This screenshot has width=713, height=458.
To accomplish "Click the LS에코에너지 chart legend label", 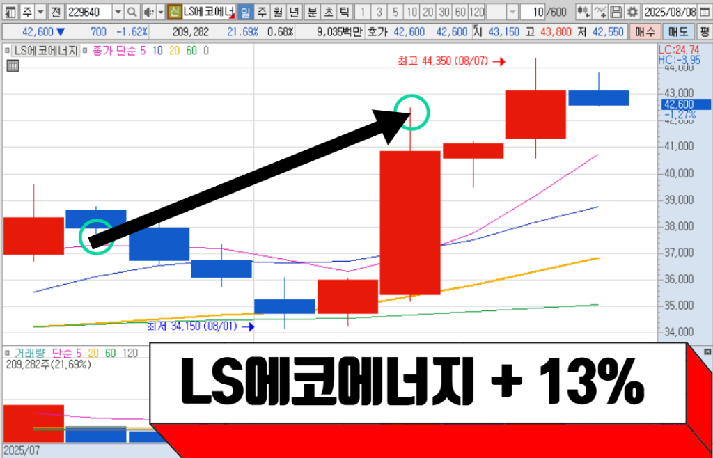I will (46, 50).
